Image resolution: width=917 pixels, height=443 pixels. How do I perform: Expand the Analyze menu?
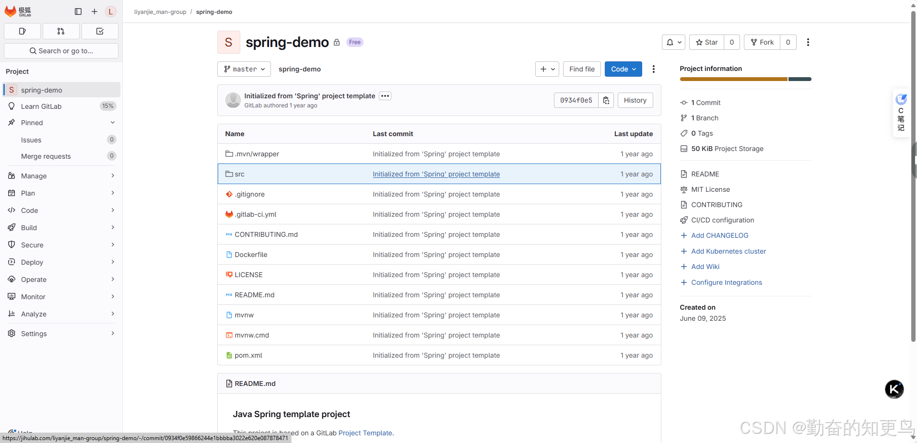point(61,314)
